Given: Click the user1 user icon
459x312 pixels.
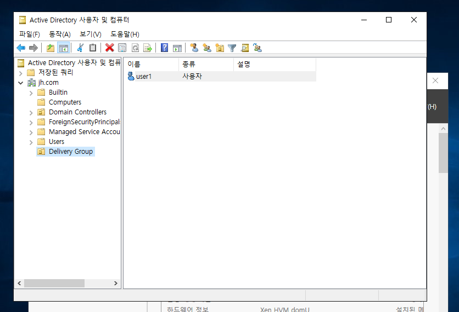Looking at the screenshot, I should click(131, 76).
